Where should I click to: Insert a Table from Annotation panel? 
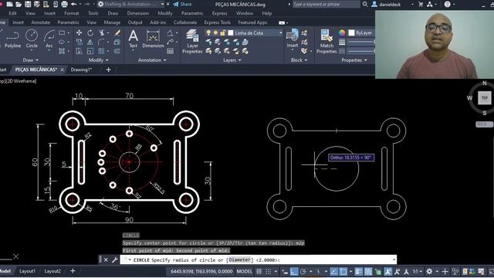tap(170, 51)
